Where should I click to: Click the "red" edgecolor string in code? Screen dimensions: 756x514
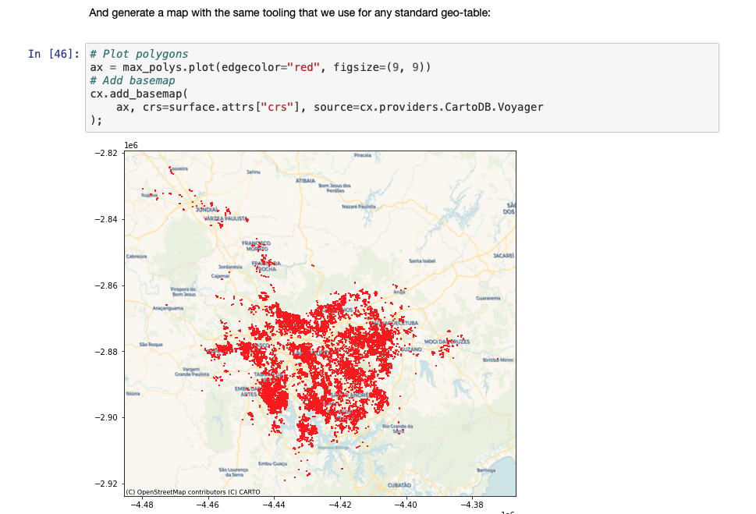pyautogui.click(x=303, y=67)
